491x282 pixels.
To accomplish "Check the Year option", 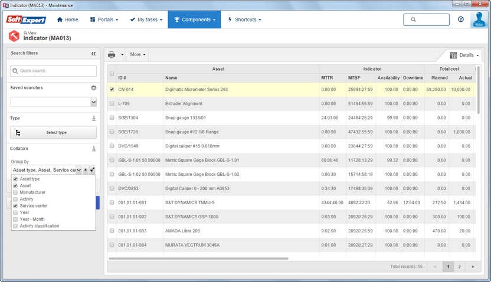I will pyautogui.click(x=15, y=212).
